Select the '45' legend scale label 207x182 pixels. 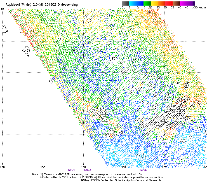click(x=187, y=8)
